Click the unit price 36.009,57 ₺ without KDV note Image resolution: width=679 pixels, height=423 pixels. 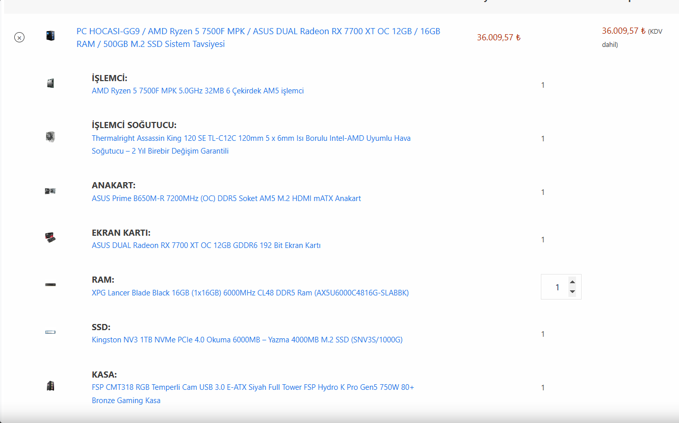click(499, 37)
